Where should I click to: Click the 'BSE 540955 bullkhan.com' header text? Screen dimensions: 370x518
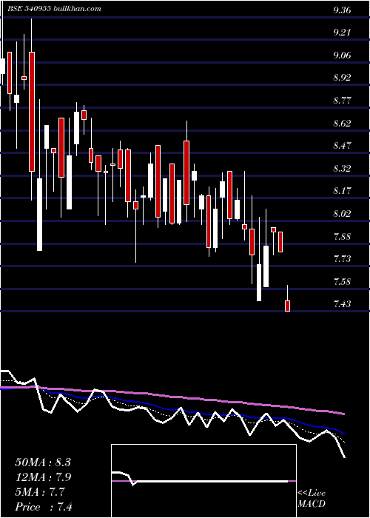[54, 9]
